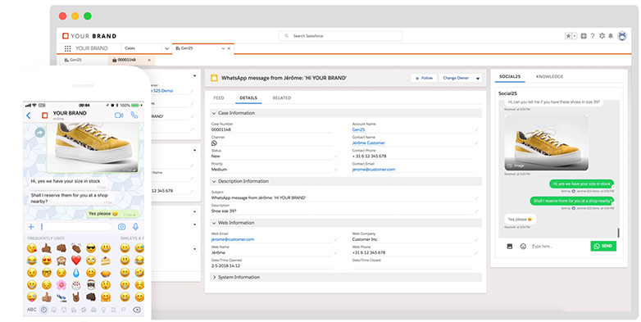Tap the sunglasses emoji
This screenshot has width=641, height=322.
91,247
